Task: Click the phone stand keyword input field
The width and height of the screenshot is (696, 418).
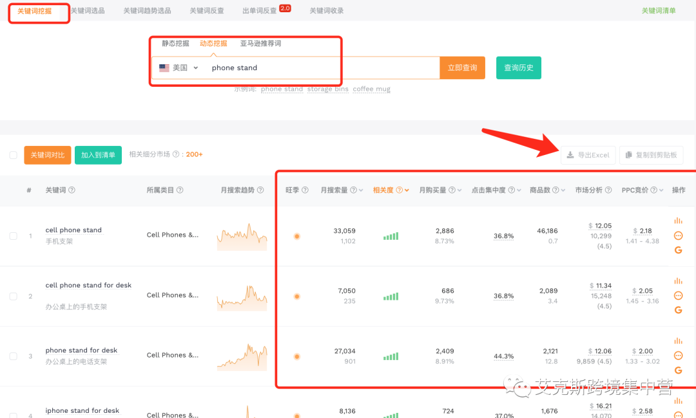Action: pos(271,67)
